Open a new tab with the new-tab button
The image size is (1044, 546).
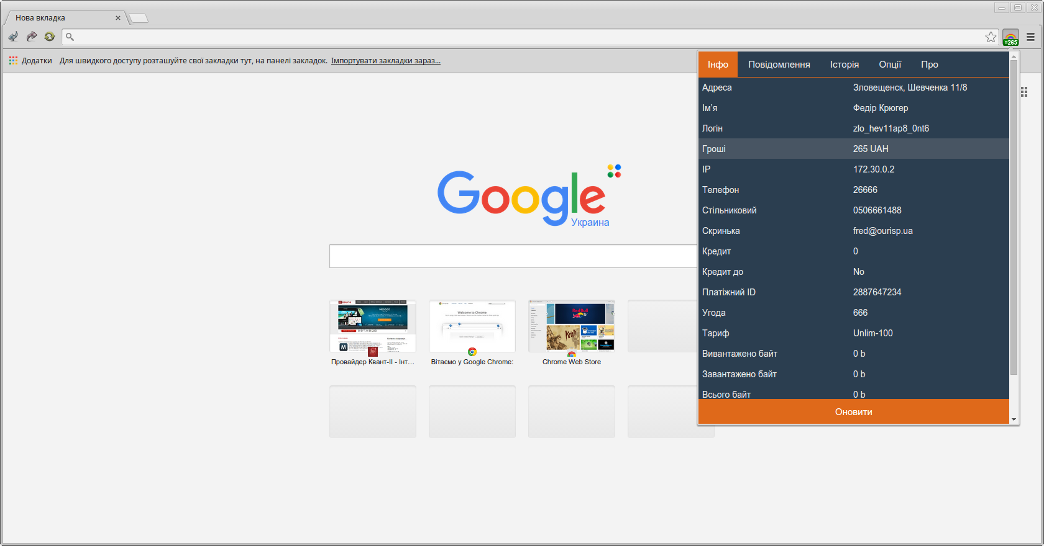139,18
